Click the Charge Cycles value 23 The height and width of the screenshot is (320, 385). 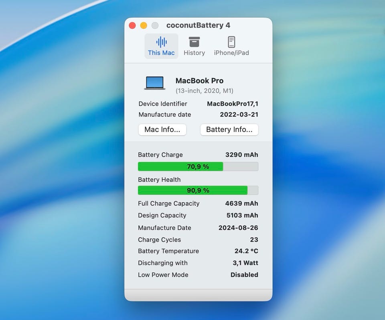pos(254,240)
